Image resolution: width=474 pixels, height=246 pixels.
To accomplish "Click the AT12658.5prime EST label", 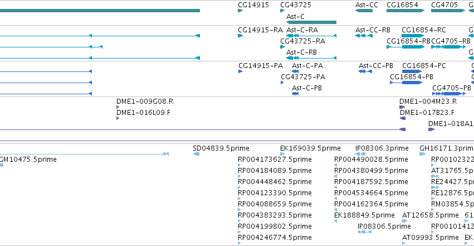I will click(x=431, y=215).
